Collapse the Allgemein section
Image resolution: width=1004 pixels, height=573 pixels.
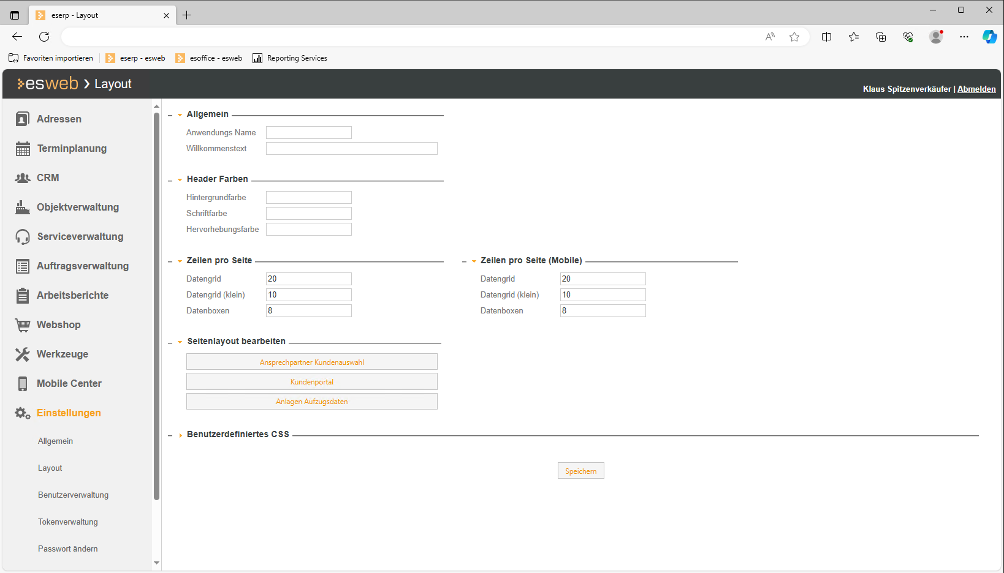click(180, 115)
